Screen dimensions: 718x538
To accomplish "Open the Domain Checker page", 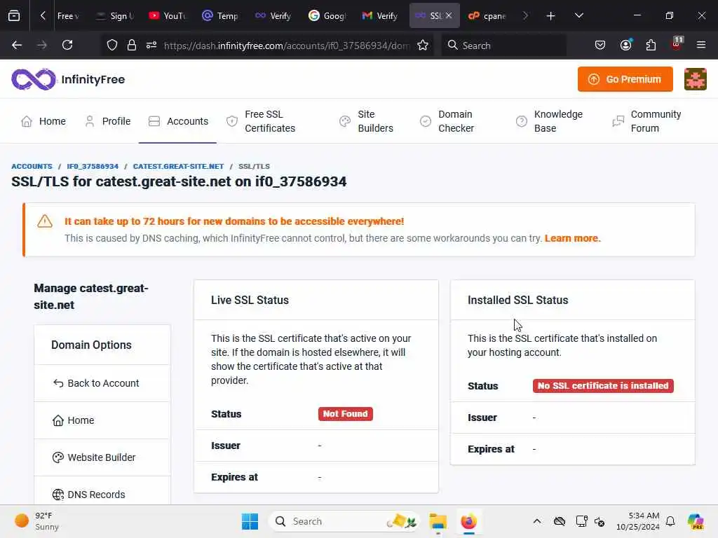I will pos(447,121).
